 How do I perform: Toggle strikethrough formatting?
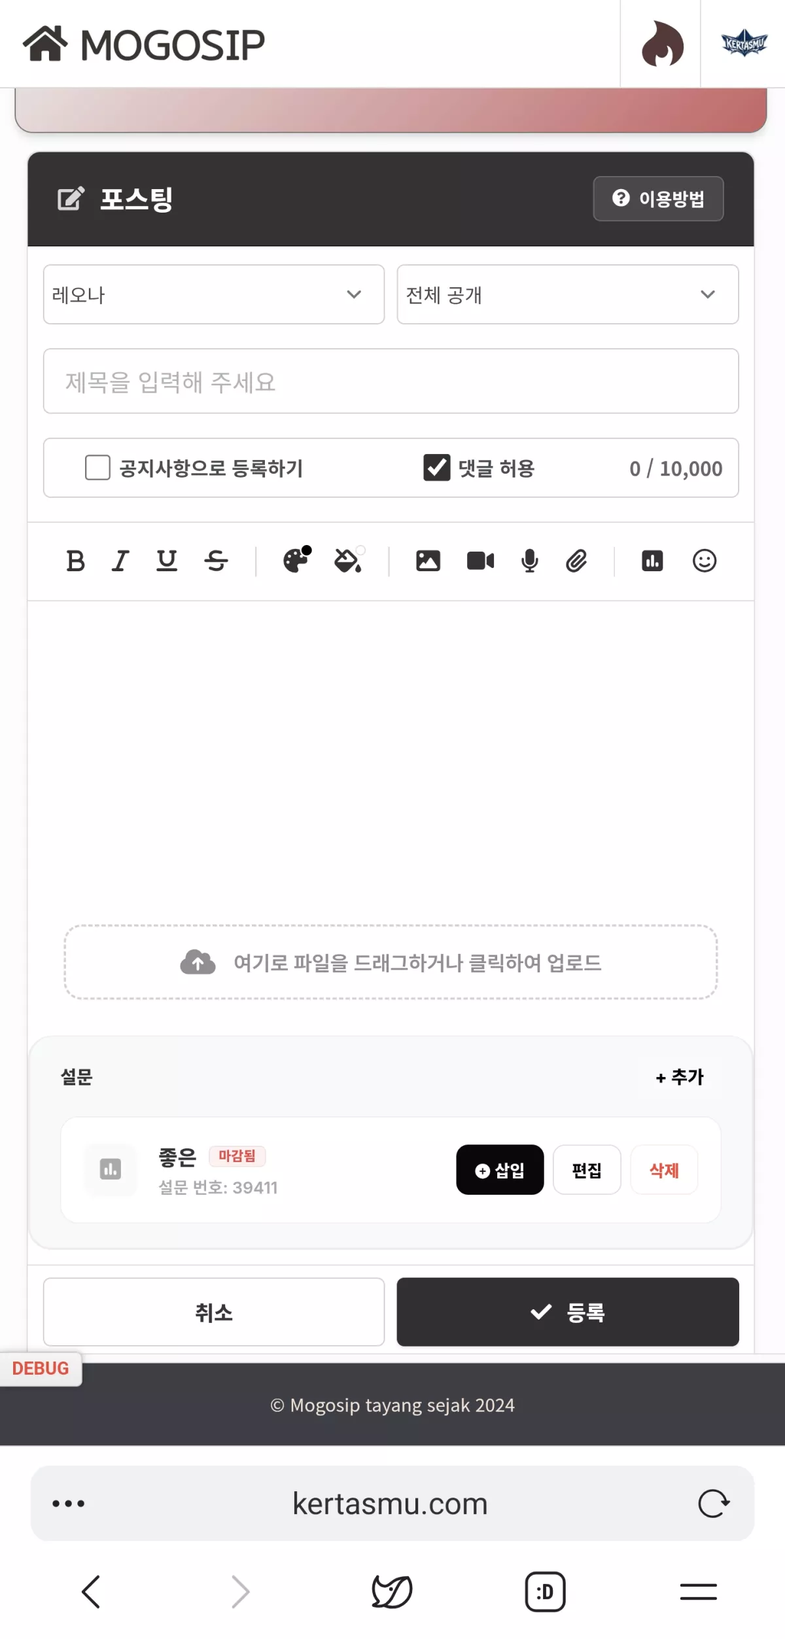[216, 561]
